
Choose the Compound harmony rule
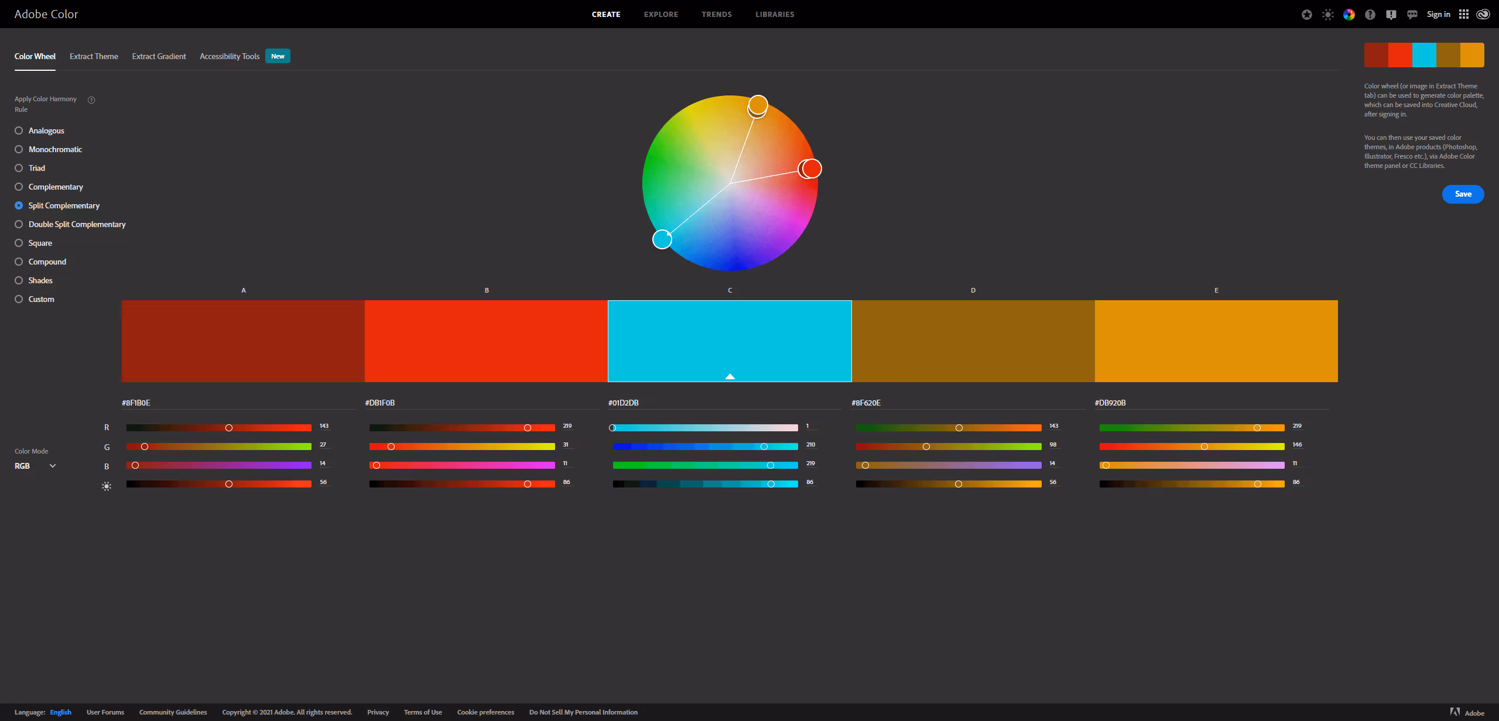19,262
